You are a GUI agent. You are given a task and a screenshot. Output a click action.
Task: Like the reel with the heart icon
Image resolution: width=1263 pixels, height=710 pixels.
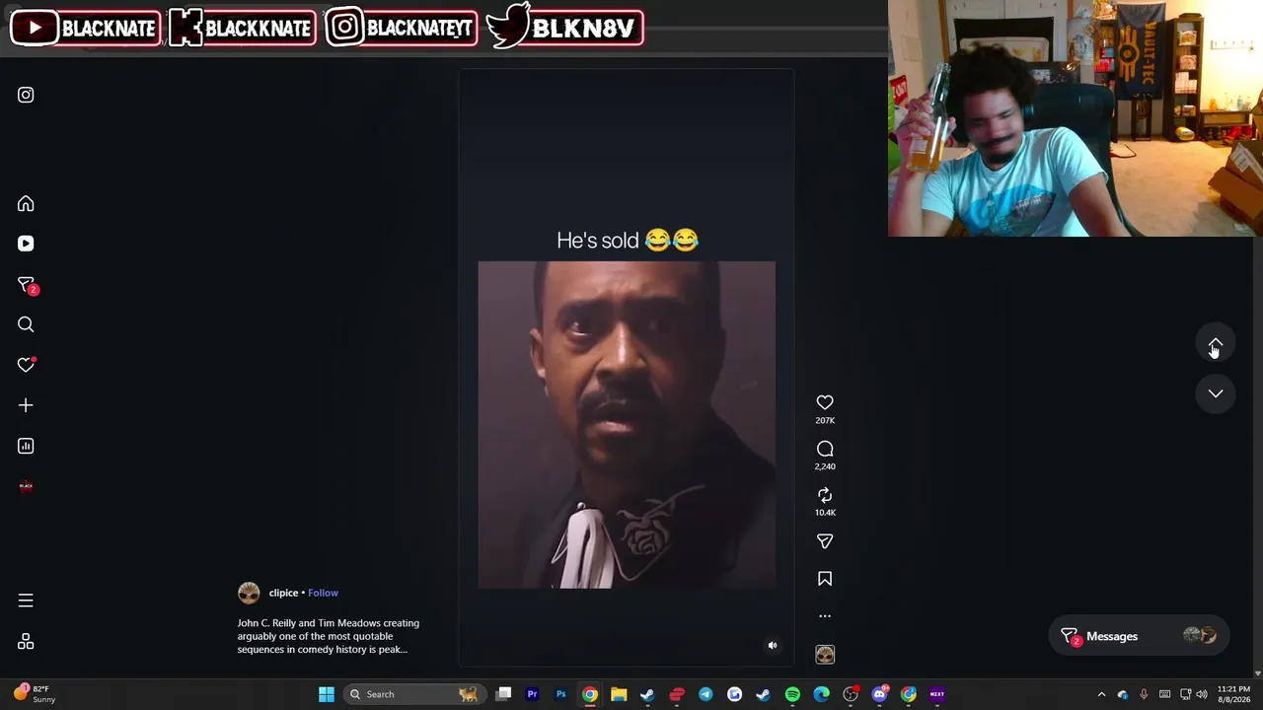(825, 402)
